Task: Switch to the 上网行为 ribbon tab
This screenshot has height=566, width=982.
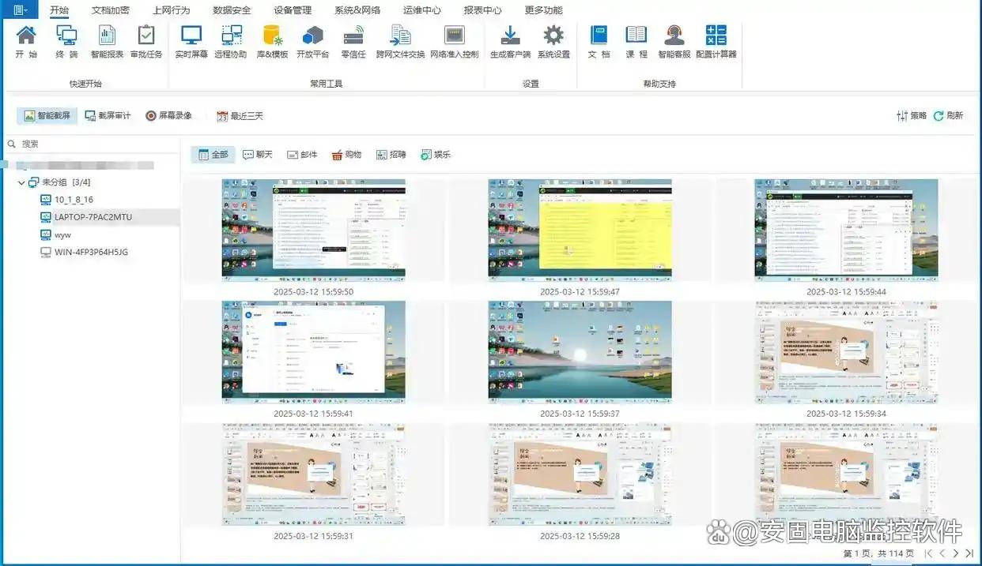Action: click(172, 10)
